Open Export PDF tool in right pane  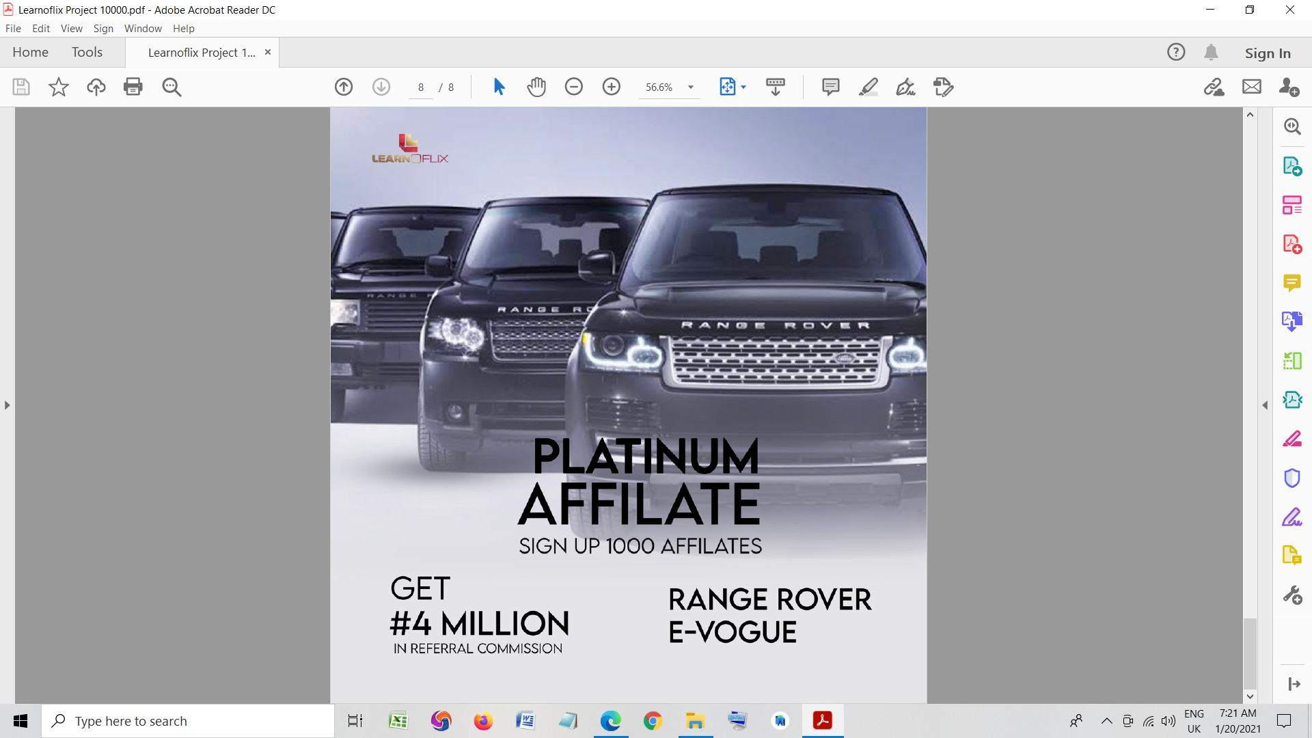pyautogui.click(x=1292, y=166)
